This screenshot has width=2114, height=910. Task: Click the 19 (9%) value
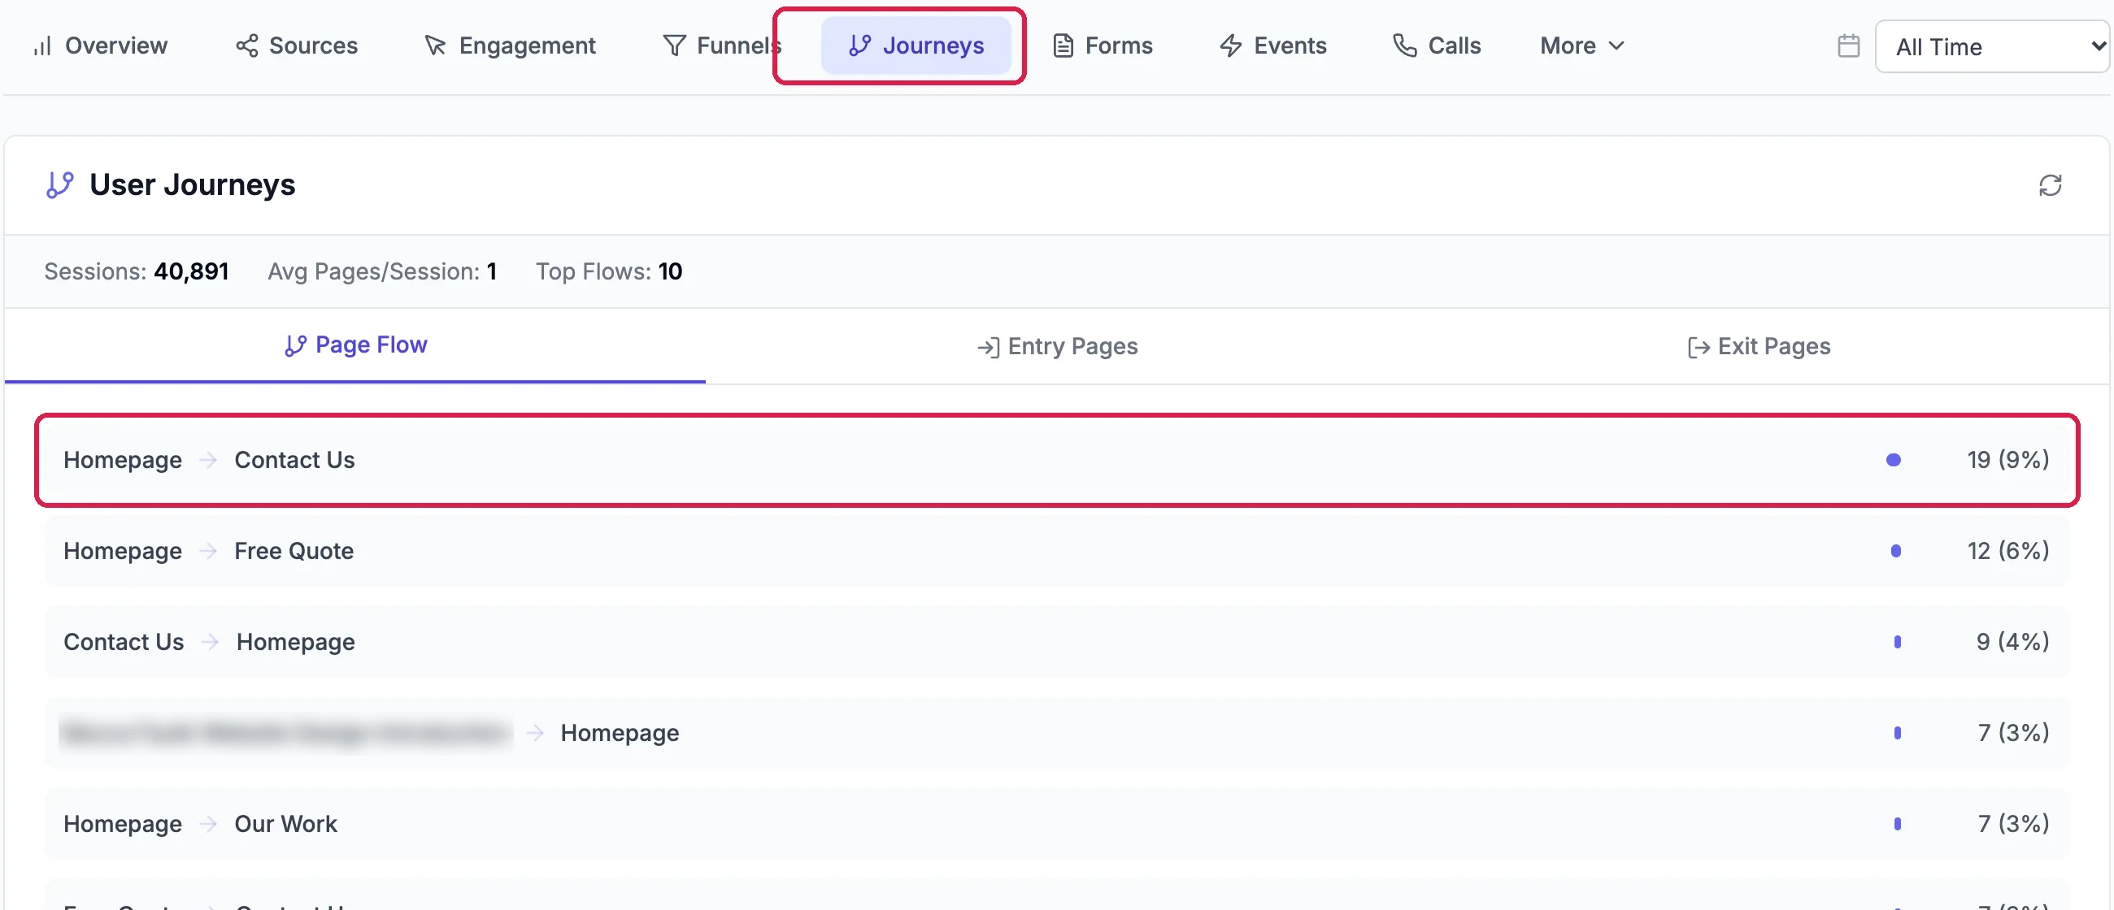click(2008, 460)
